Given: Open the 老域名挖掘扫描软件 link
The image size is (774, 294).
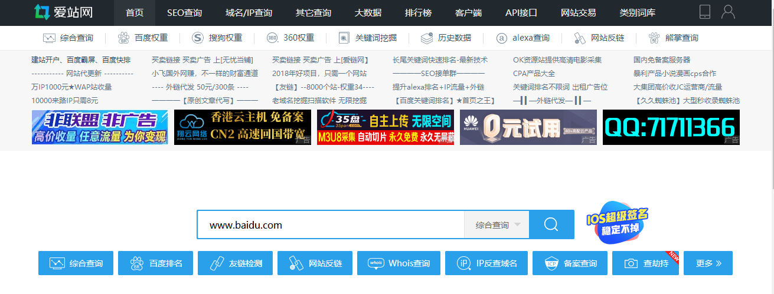Looking at the screenshot, I should (319, 101).
